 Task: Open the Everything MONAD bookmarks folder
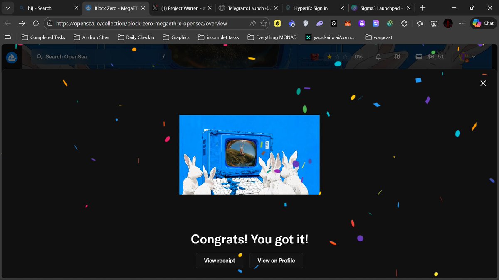pyautogui.click(x=272, y=37)
